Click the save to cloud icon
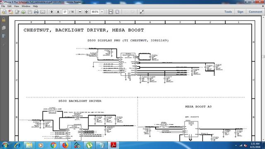The width and height of the screenshot is (265, 149). tap(24, 12)
